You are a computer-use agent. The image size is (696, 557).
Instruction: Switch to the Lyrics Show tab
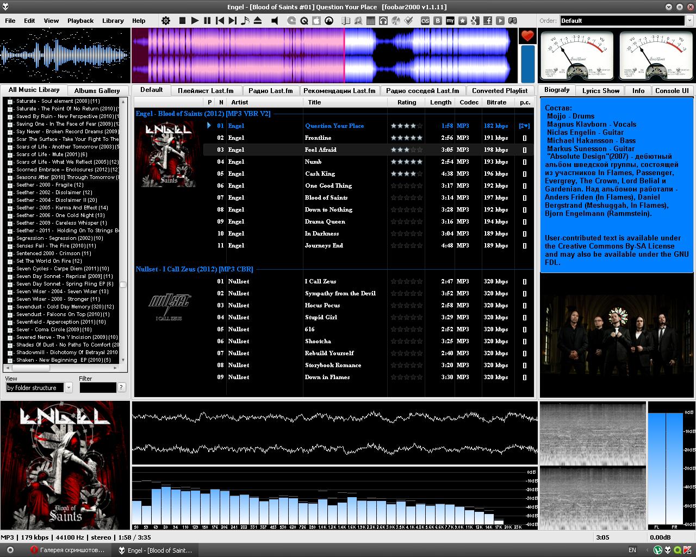(600, 90)
